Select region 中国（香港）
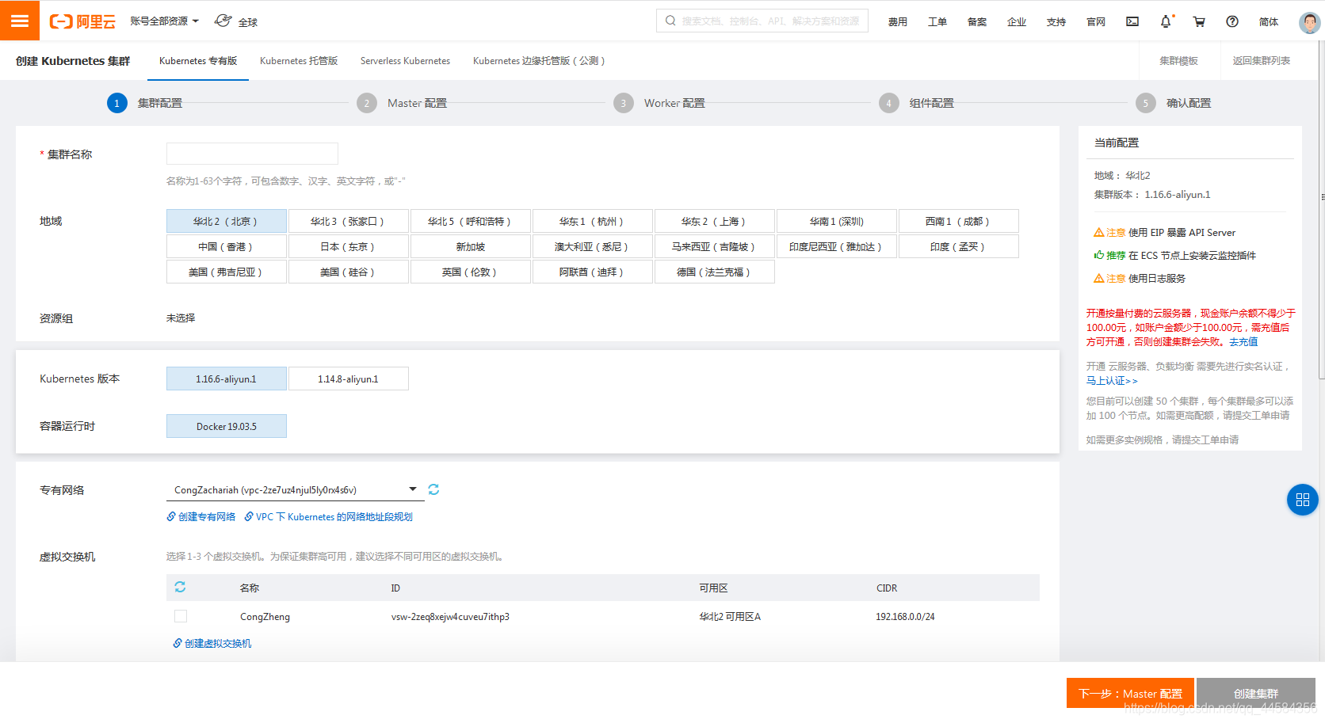1325x723 pixels. tap(227, 246)
